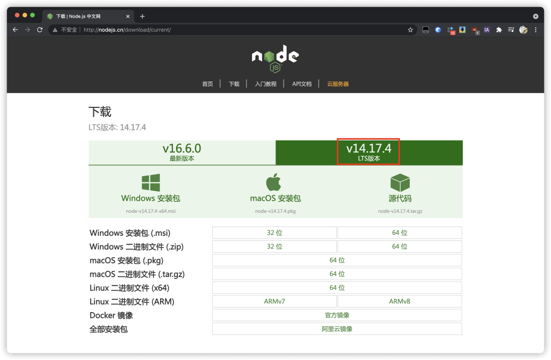Click the address bar URL
This screenshot has height=360, width=551.
tap(127, 30)
